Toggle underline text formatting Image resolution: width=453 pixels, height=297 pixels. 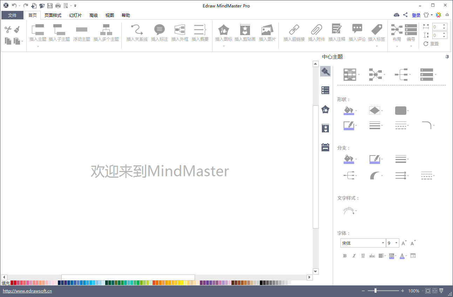(363, 256)
